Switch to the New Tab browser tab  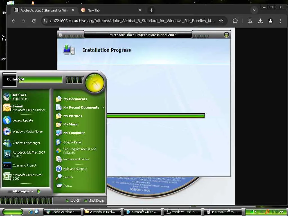coord(110,10)
